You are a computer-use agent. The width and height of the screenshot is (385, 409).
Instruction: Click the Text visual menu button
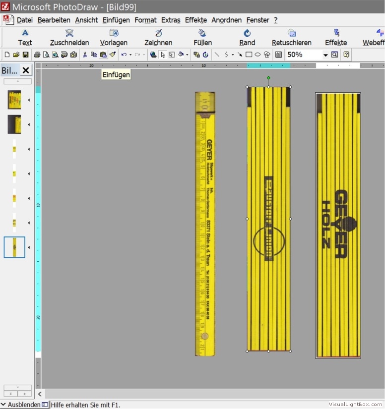tap(25, 38)
